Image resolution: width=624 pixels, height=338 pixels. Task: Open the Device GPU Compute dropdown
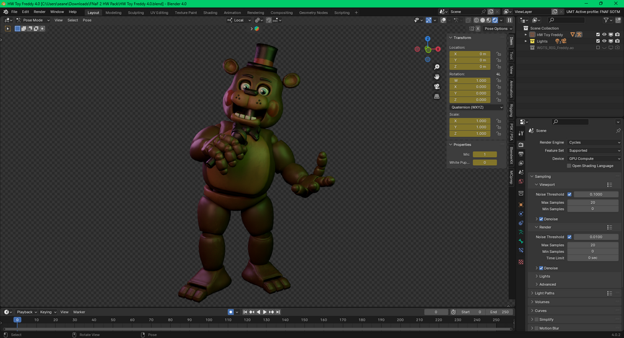[594, 158]
